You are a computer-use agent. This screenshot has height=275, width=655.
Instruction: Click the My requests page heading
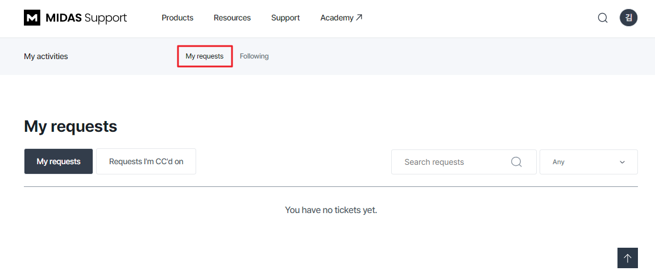[71, 126]
